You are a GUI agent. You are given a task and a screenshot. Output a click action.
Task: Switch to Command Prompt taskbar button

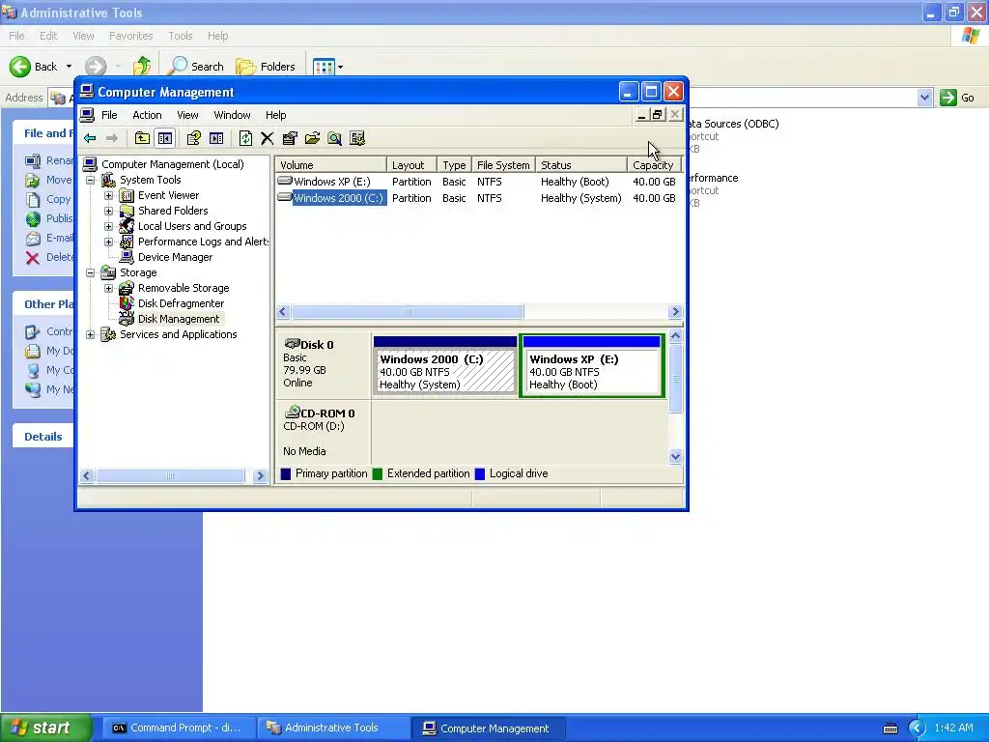[178, 728]
